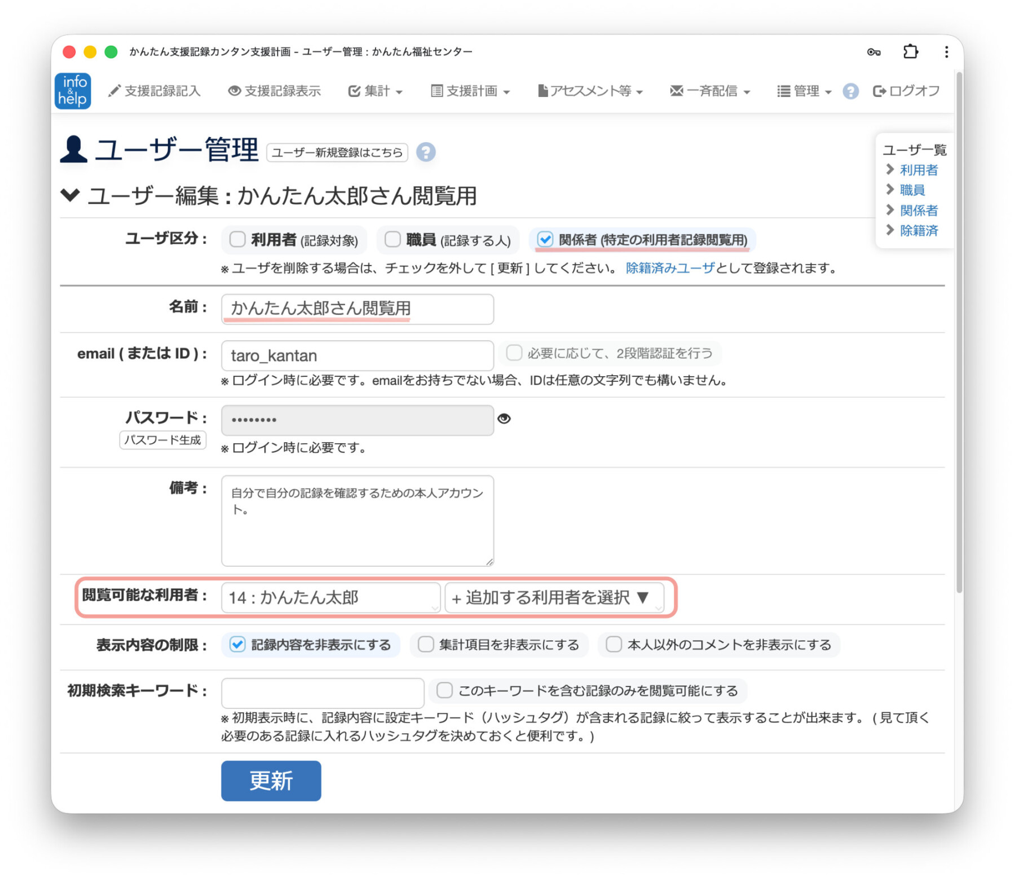Uncheck 関係者 (特定の利用者記録閲覧用)
This screenshot has width=1015, height=881.
[x=545, y=239]
